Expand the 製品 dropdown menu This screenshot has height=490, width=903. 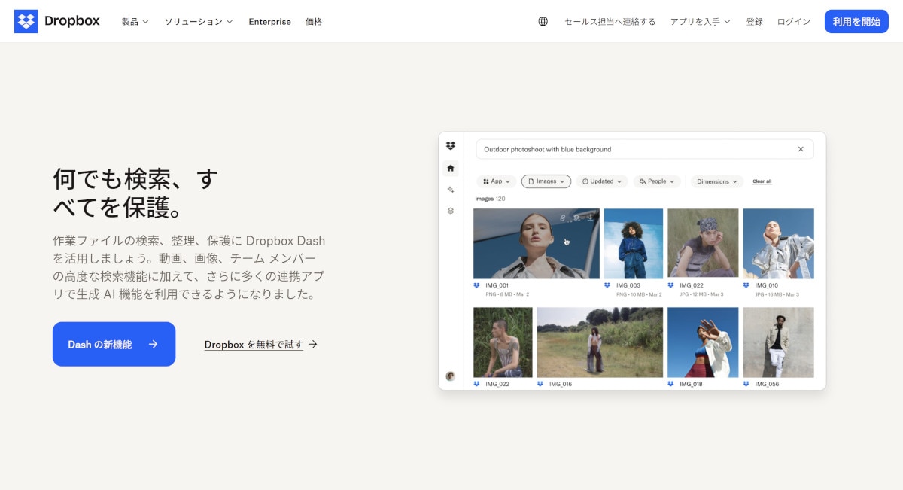click(135, 22)
